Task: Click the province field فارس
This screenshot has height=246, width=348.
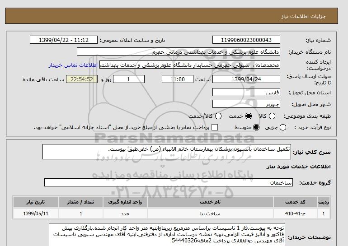Action: [246, 93]
